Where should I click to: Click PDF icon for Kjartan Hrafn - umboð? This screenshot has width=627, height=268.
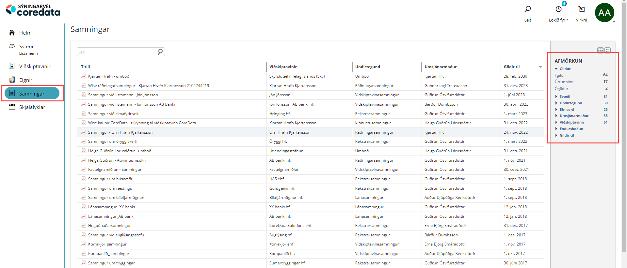point(84,76)
